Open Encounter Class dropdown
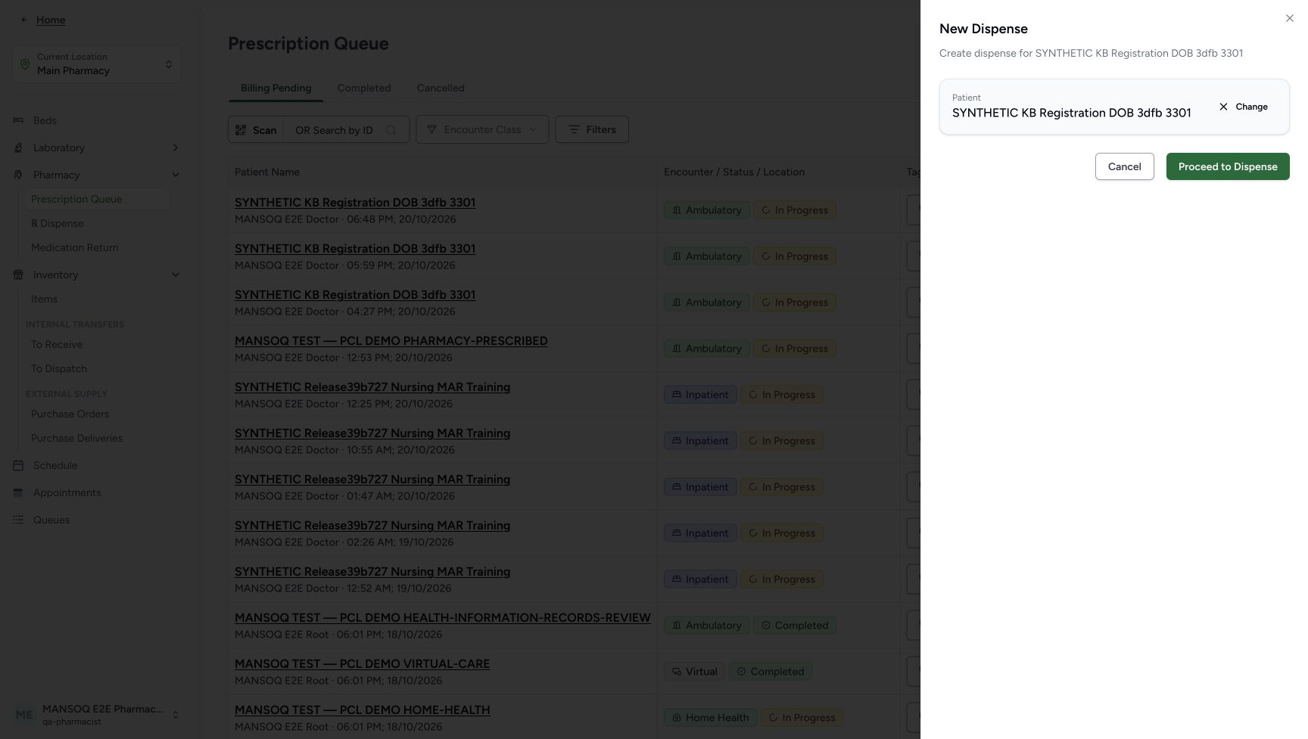Image resolution: width=1308 pixels, height=739 pixels. 482,129
